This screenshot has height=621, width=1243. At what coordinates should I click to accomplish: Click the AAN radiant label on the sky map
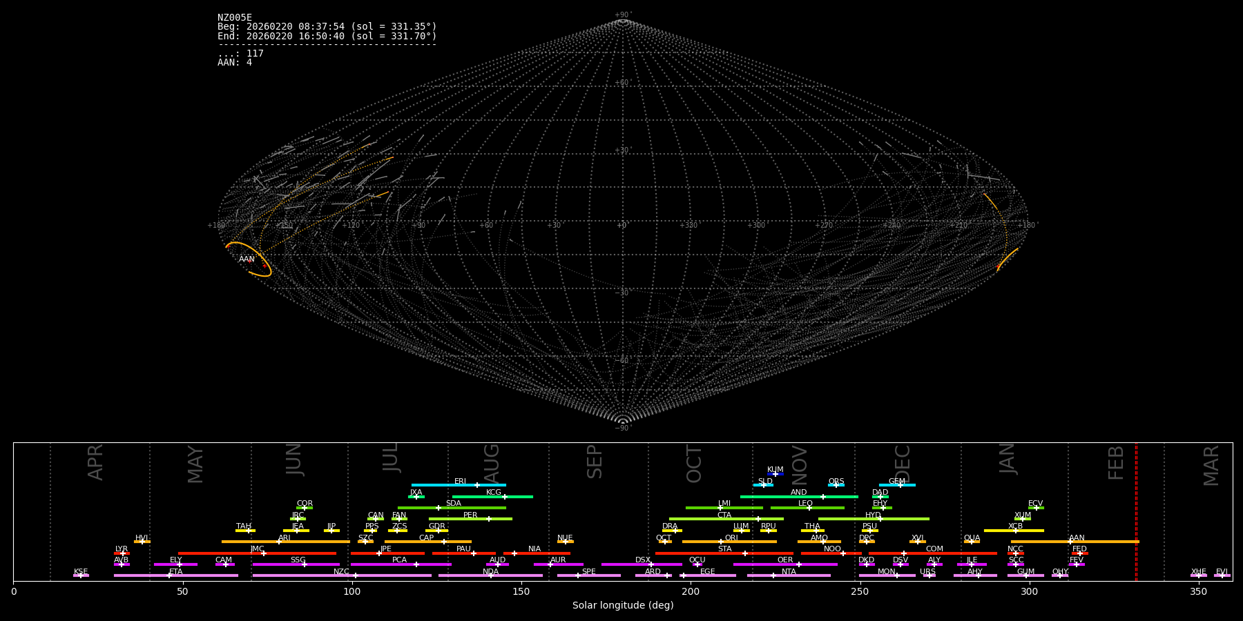pos(247,259)
